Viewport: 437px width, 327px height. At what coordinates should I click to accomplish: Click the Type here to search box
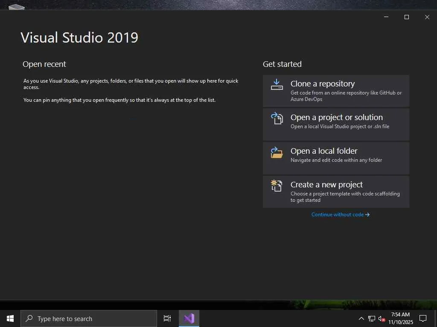click(89, 318)
